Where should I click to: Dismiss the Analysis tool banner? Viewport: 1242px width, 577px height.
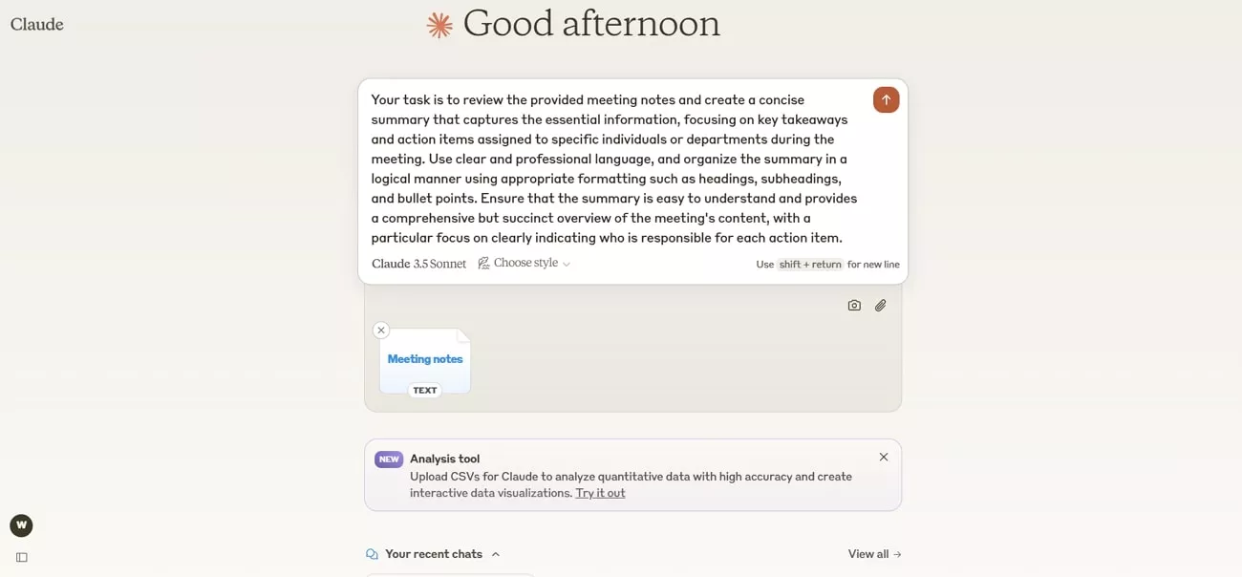click(884, 458)
